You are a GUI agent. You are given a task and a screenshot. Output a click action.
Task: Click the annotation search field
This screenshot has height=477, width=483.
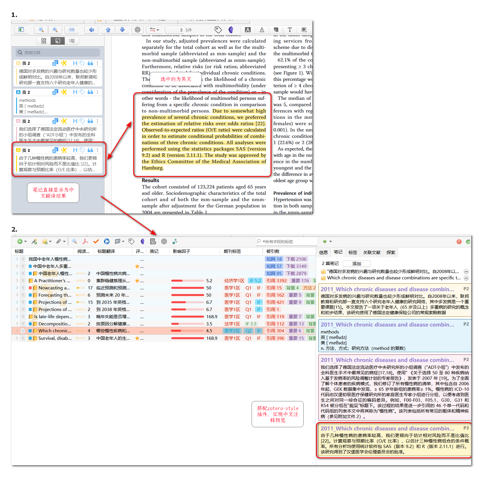point(58,52)
